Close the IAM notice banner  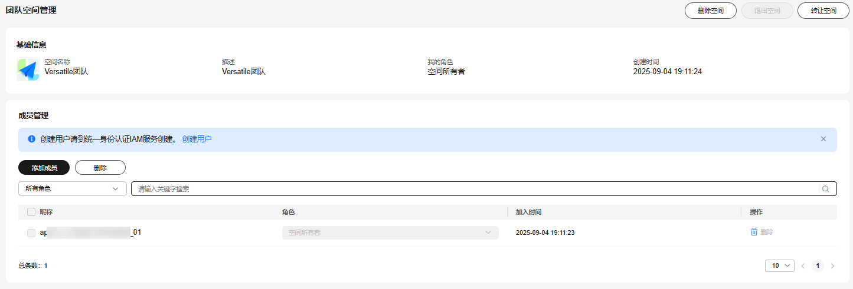coord(823,139)
